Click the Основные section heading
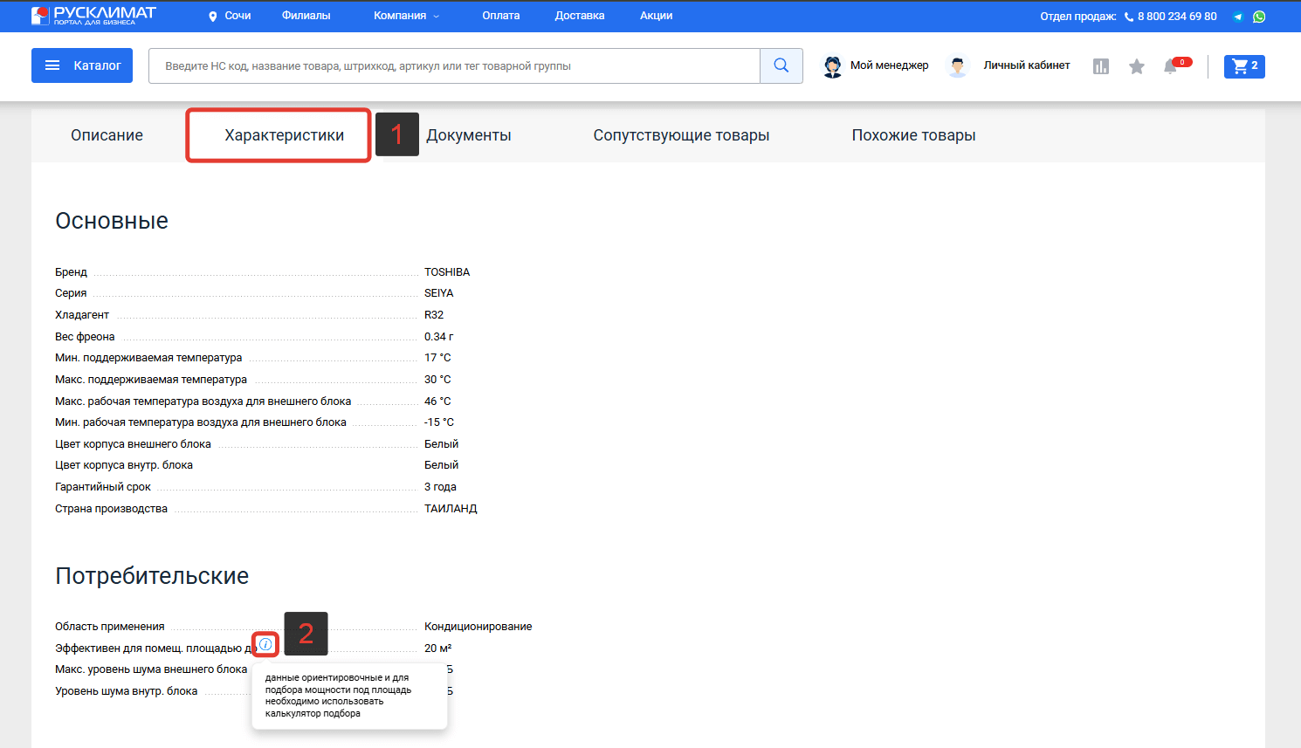1301x748 pixels. click(112, 221)
